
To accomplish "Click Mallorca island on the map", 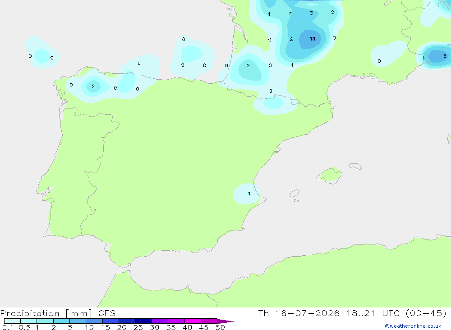I will point(330,175).
